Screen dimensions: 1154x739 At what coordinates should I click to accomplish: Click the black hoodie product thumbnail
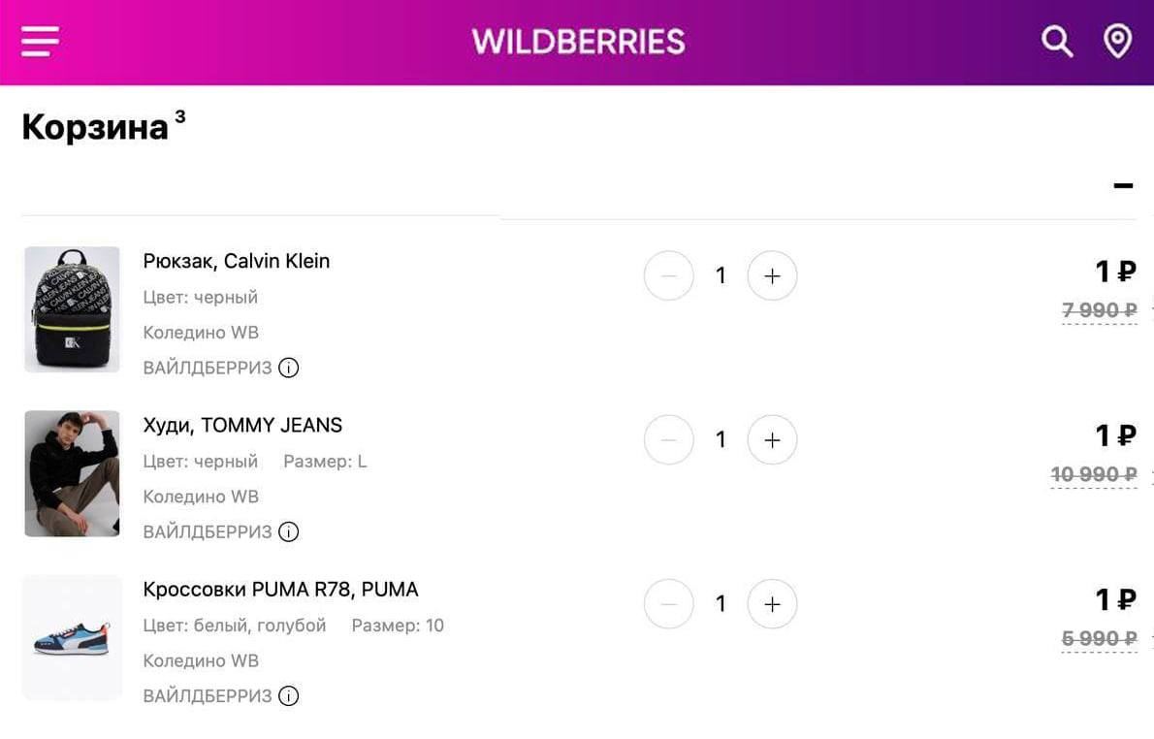[x=72, y=473]
